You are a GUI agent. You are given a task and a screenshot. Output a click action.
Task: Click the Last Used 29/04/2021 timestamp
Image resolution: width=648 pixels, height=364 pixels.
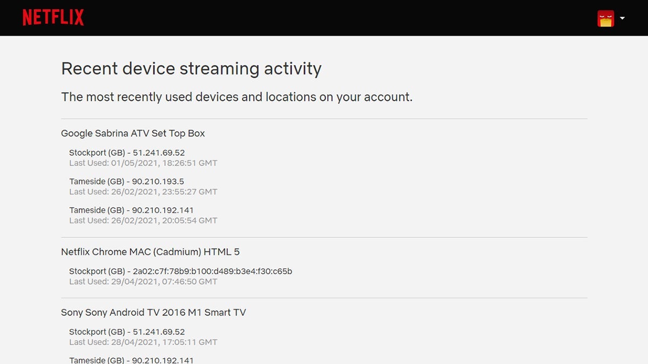(x=143, y=281)
